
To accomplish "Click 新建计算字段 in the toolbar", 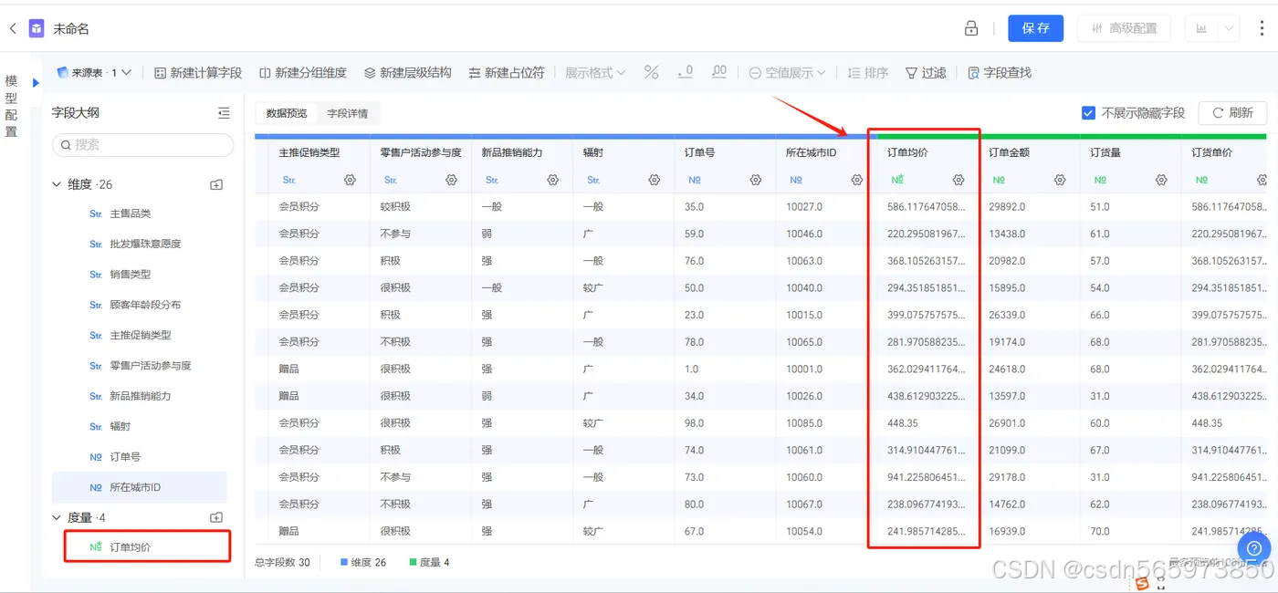I will 198,73.
